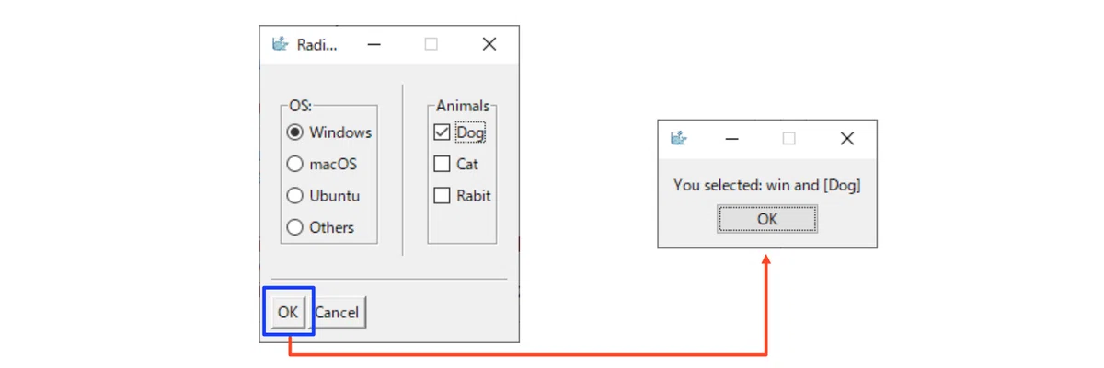
Task: Click the Cancel button
Action: pos(337,312)
